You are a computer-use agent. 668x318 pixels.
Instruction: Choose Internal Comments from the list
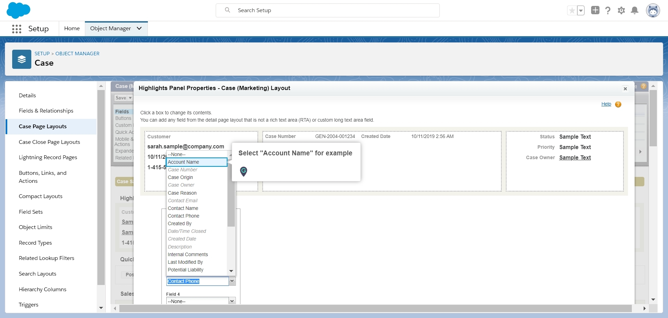point(197,254)
